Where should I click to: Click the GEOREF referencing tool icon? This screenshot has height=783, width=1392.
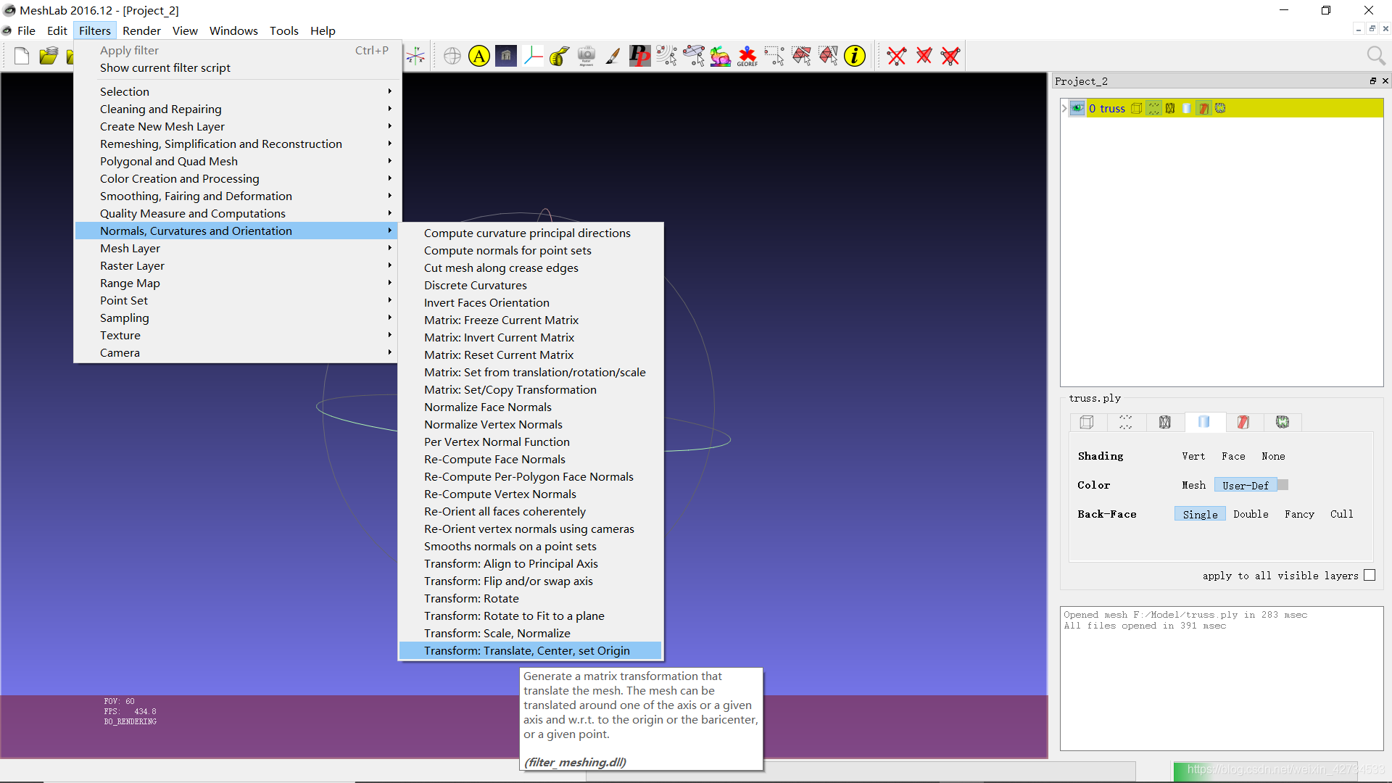[x=747, y=56]
